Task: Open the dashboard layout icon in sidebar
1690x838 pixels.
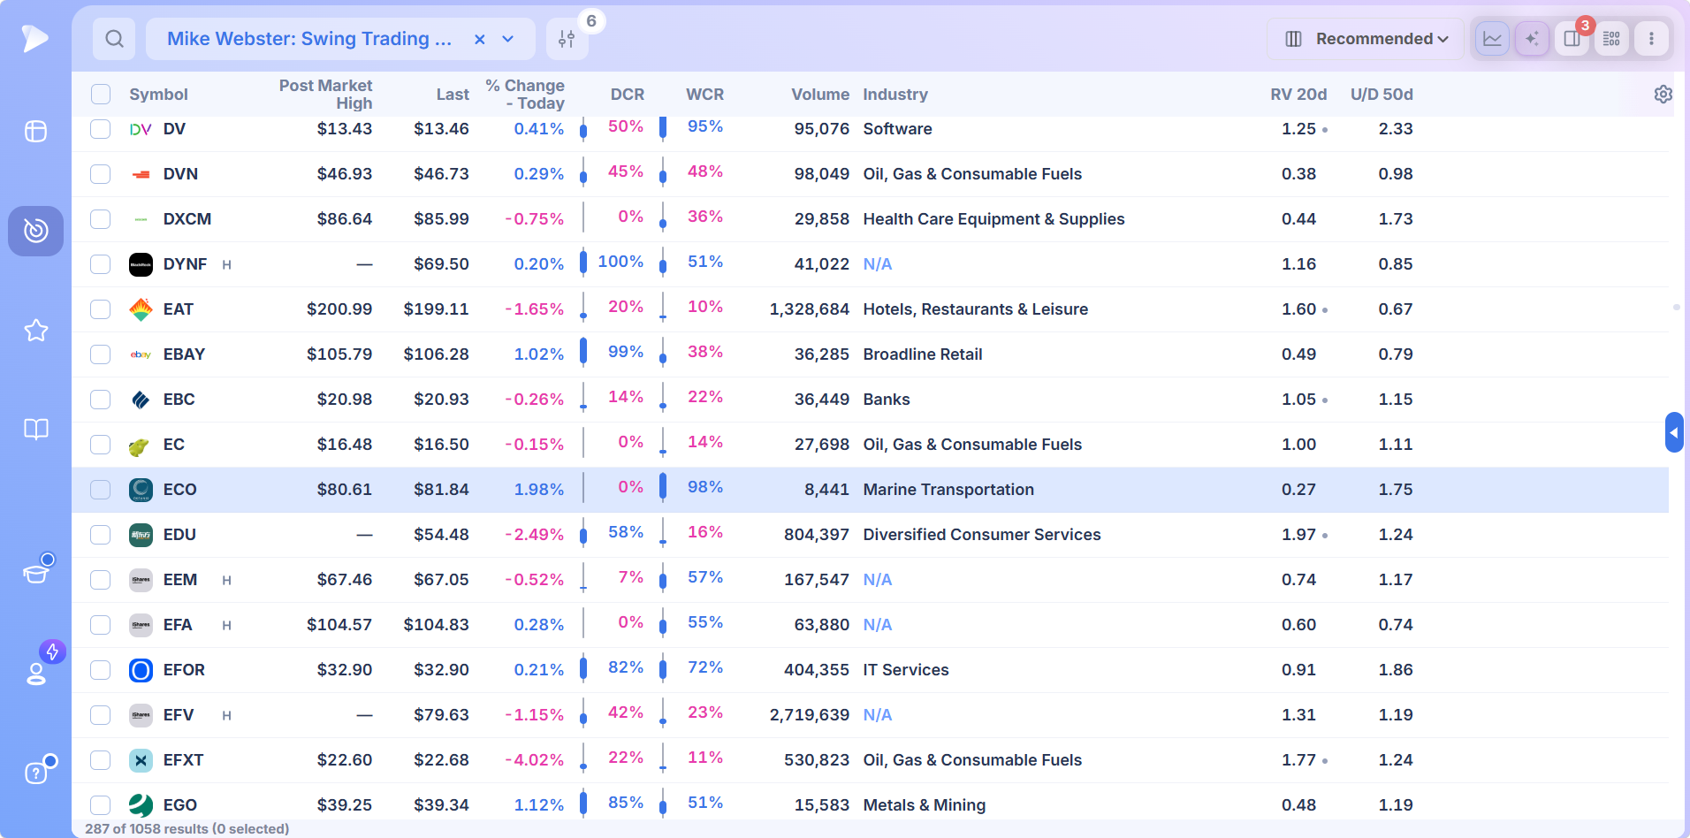Action: (x=35, y=131)
